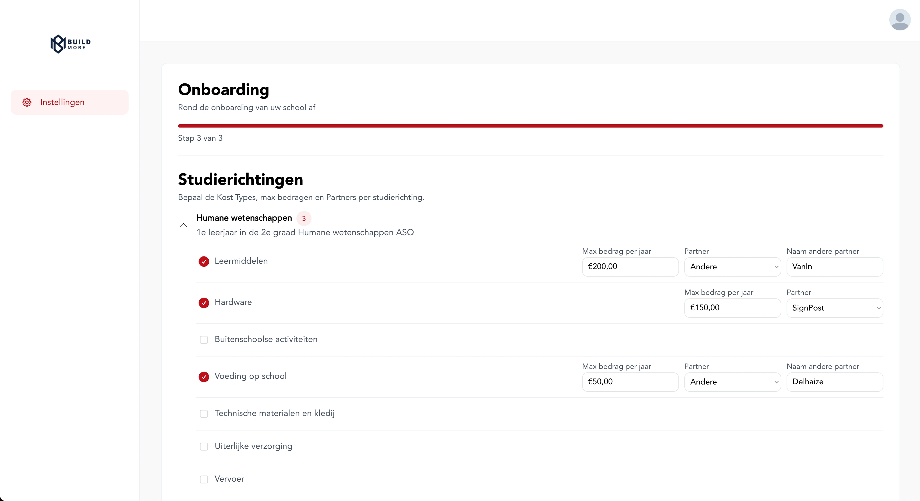The width and height of the screenshot is (920, 501).
Task: Open Partner dropdown for Voeding op school
Action: pyautogui.click(x=732, y=382)
